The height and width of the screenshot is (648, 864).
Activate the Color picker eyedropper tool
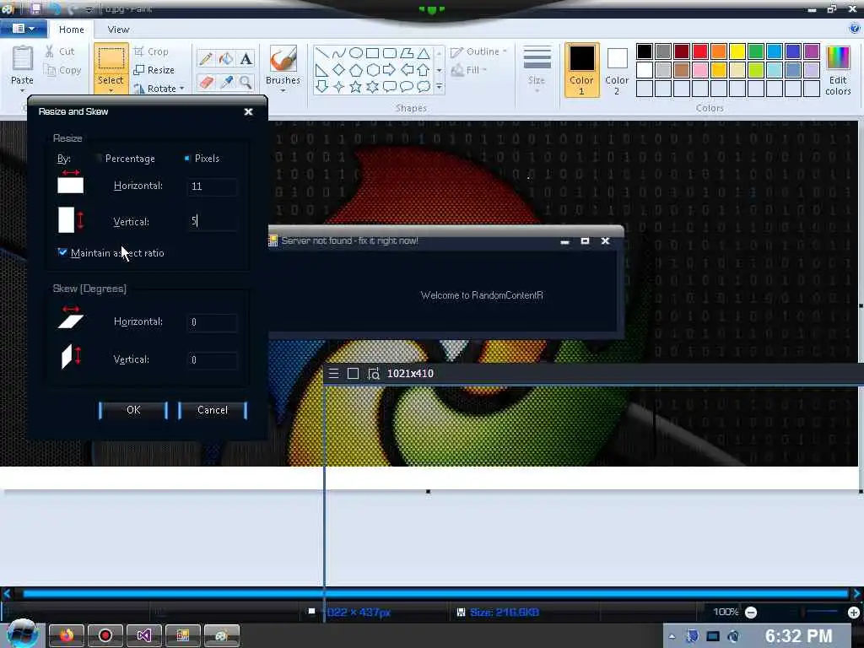[x=226, y=83]
